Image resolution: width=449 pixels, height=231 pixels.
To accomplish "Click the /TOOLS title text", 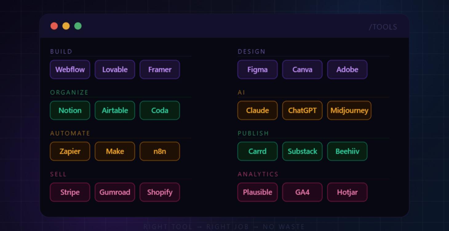I will click(x=383, y=27).
